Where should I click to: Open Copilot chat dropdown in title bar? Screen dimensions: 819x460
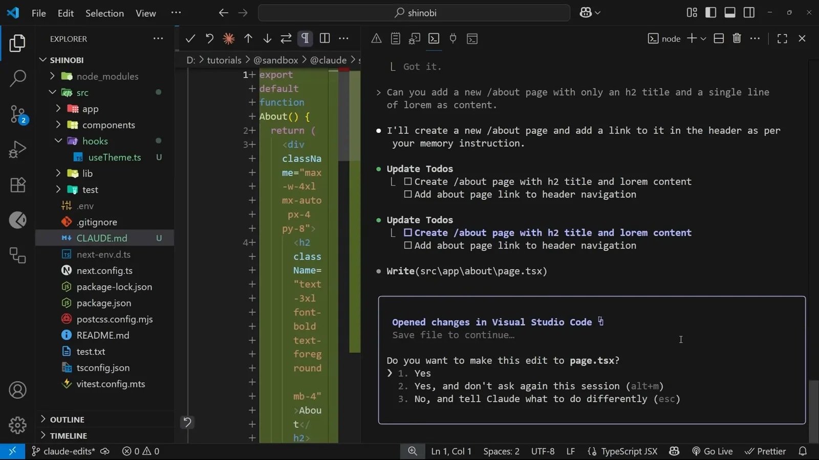tap(590, 13)
